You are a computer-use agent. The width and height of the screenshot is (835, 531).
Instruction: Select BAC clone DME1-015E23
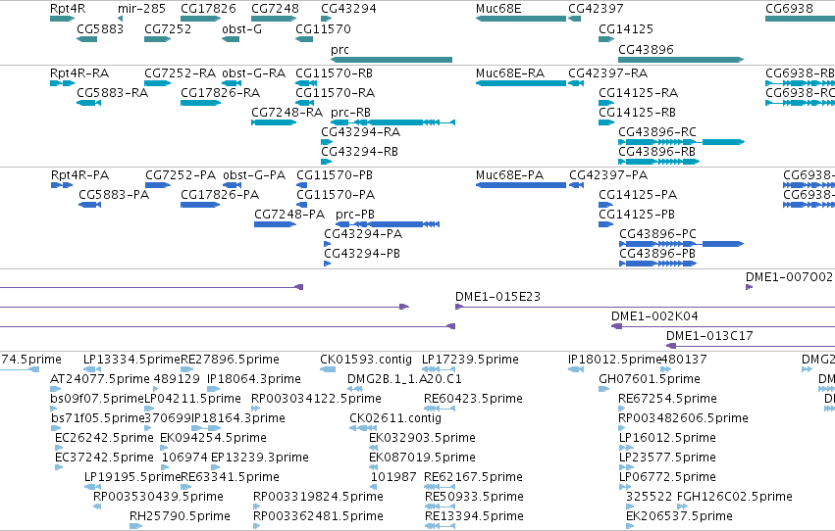point(497,297)
